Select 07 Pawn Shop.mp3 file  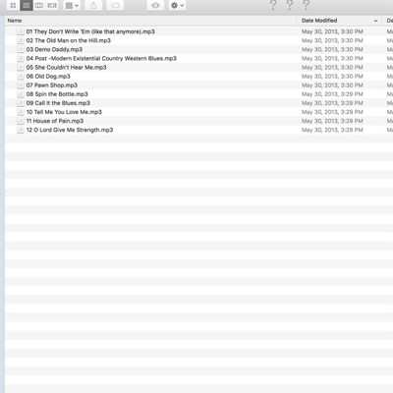pyautogui.click(x=52, y=85)
